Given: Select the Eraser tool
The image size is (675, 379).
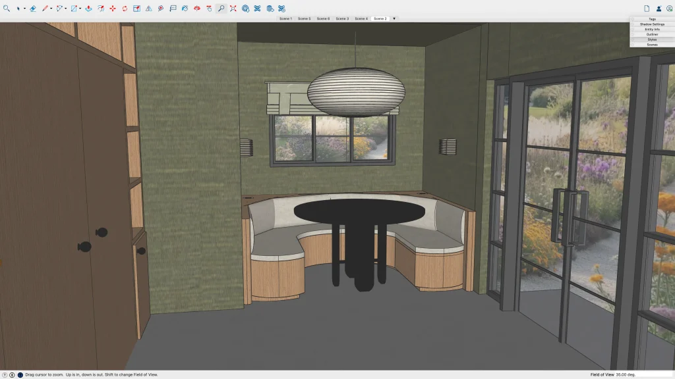Looking at the screenshot, I should point(32,9).
